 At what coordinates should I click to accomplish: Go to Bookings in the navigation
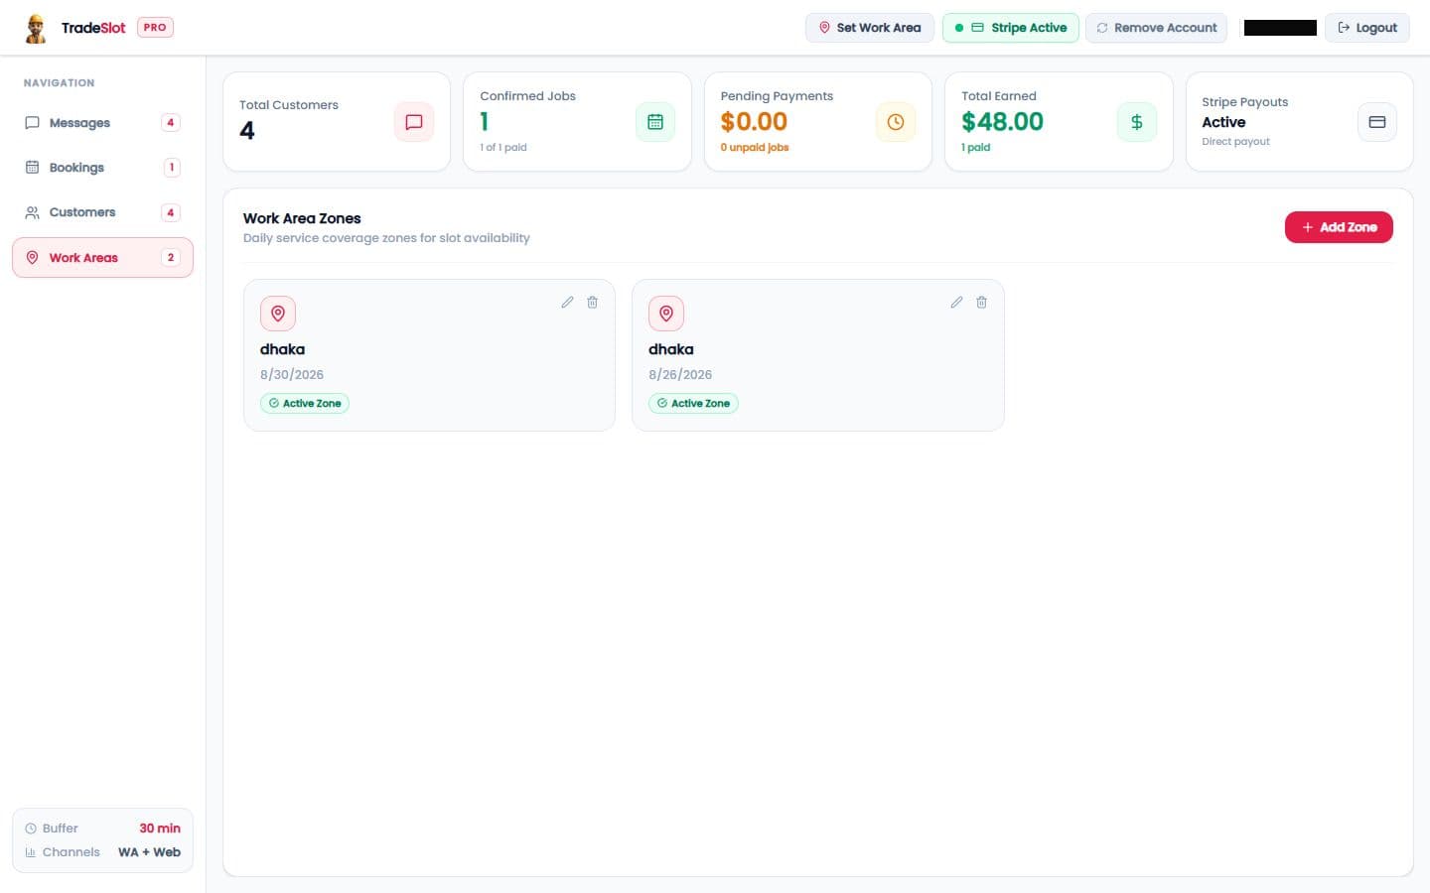point(102,168)
